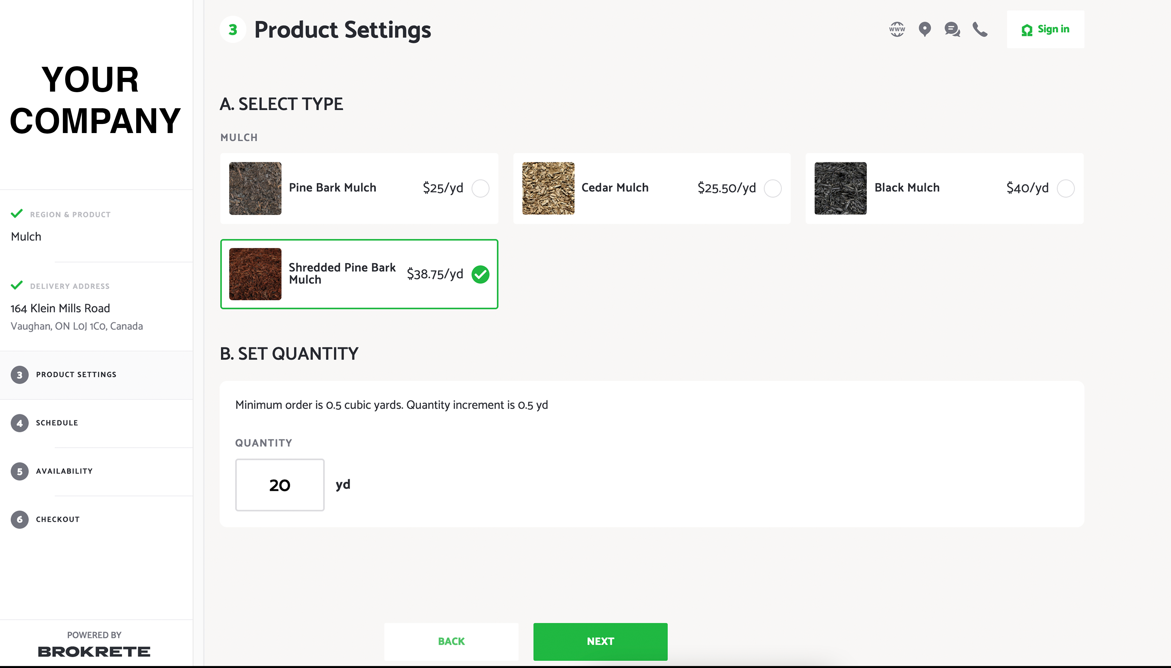The image size is (1171, 668).
Task: Click the phone call icon
Action: tap(979, 29)
